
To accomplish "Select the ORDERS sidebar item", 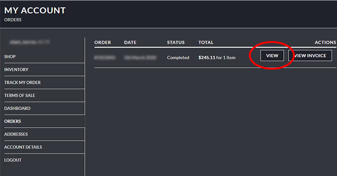I will [x=13, y=121].
